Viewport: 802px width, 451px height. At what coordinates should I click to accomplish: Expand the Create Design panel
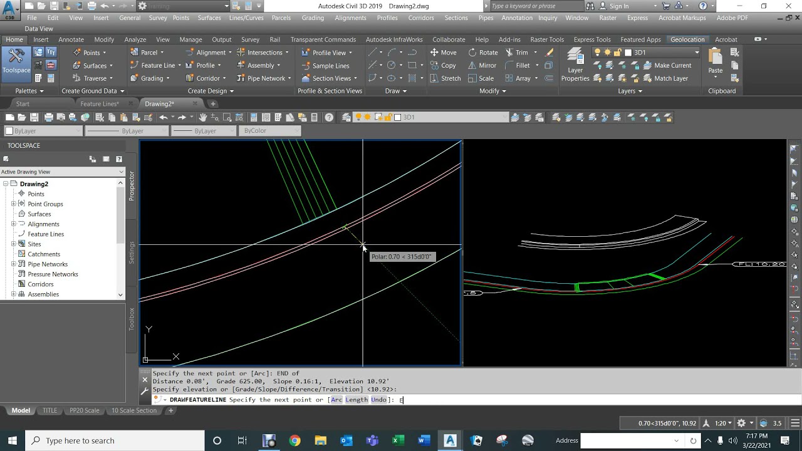coord(211,91)
